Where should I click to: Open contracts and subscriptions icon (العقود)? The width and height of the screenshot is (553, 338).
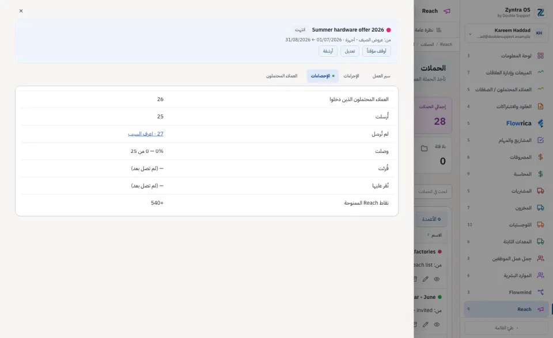tap(540, 106)
